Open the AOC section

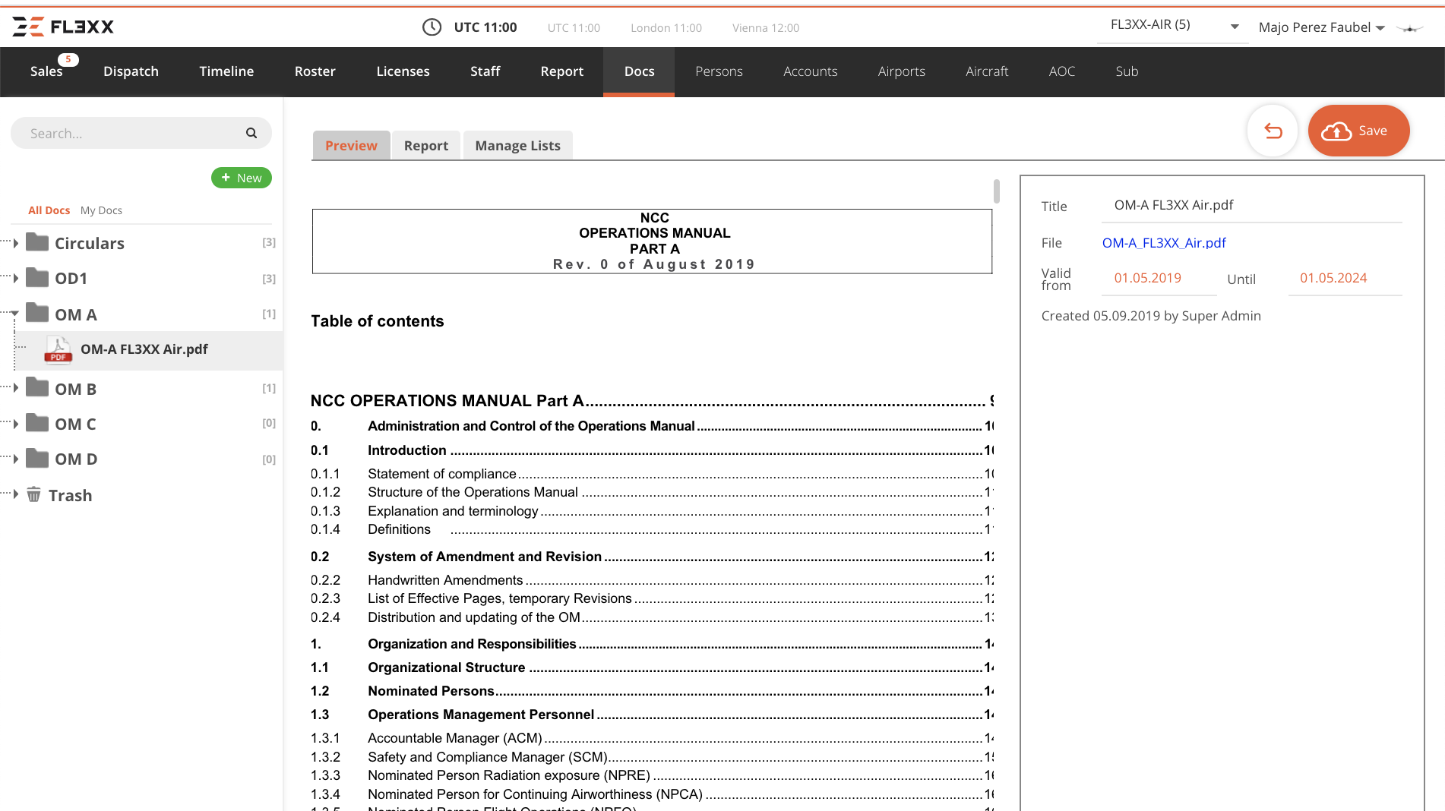pos(1062,71)
